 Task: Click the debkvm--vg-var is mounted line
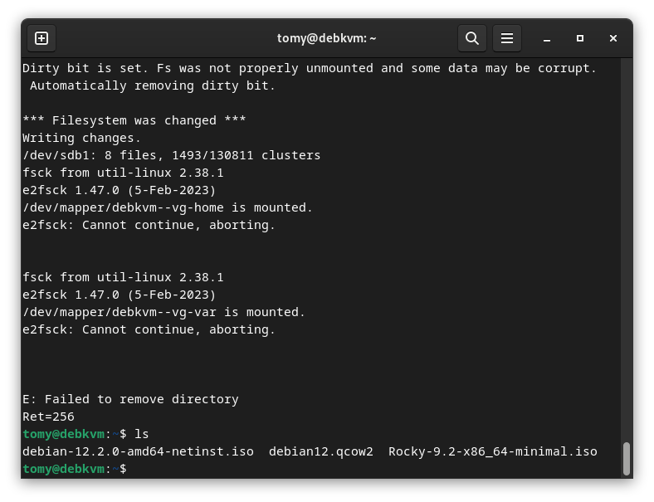click(163, 312)
